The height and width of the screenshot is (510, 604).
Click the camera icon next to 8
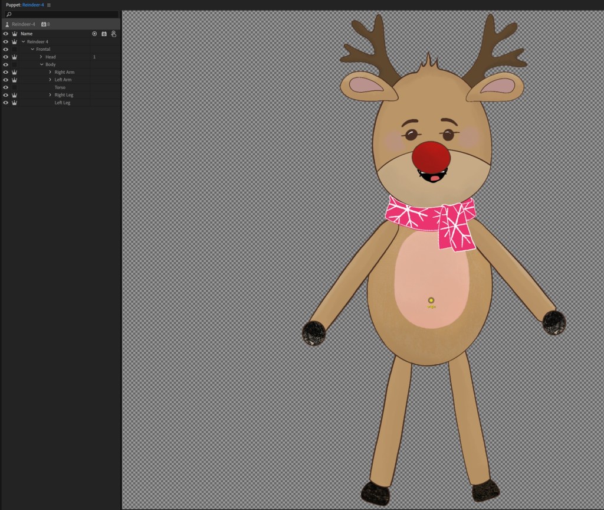tap(44, 24)
